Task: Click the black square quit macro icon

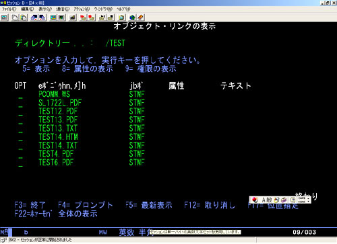Action: [111, 17]
